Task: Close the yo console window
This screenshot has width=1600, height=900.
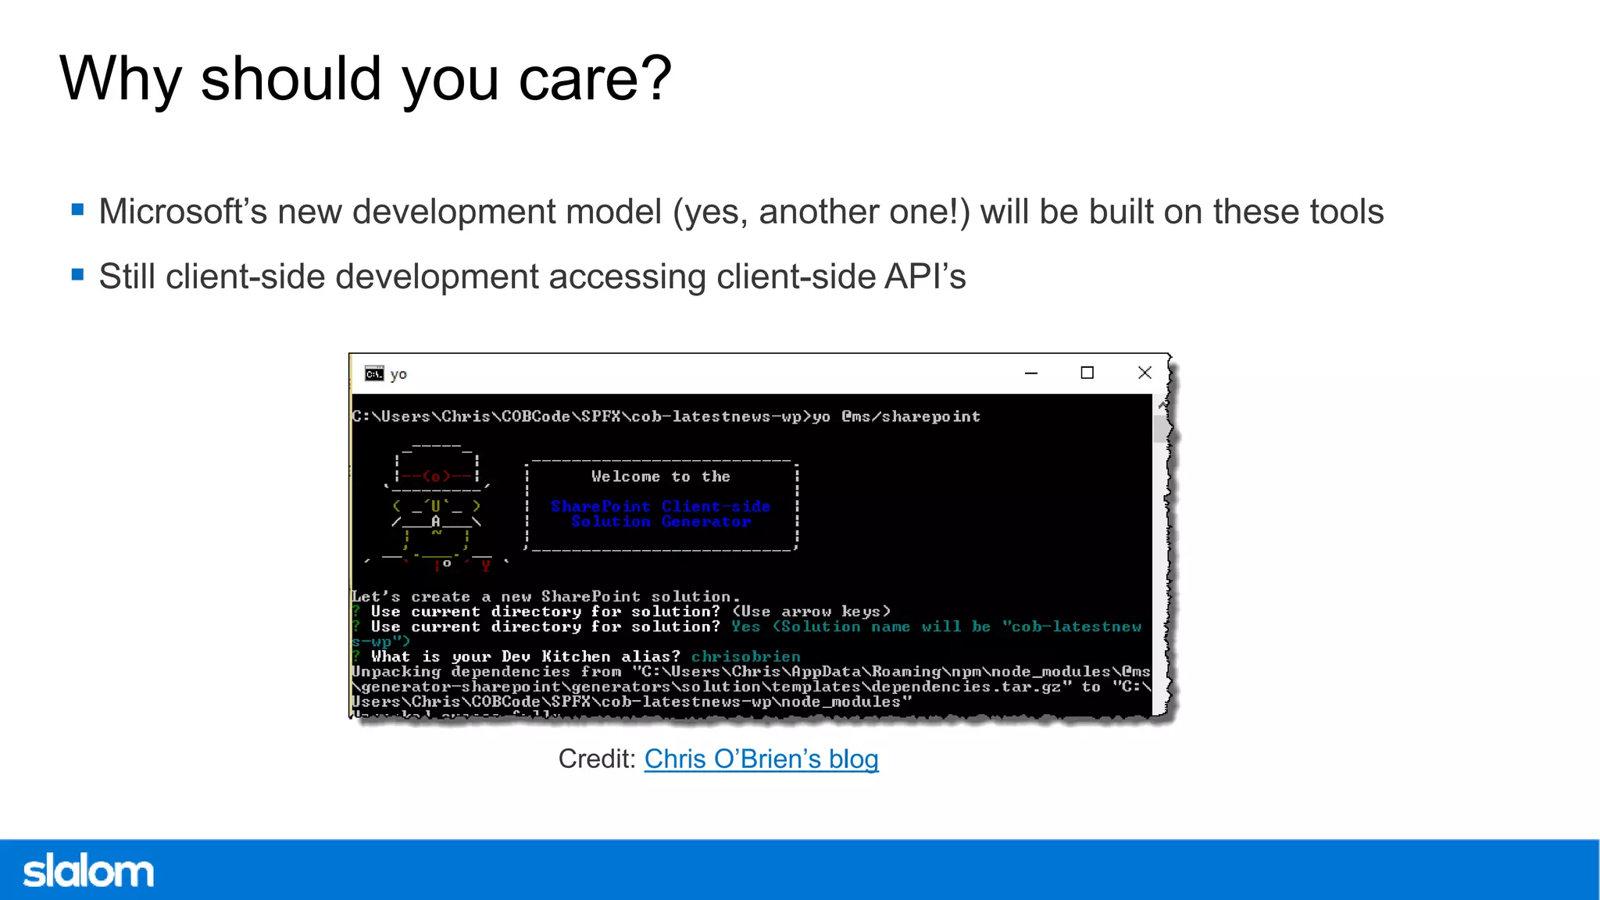Action: [1145, 373]
